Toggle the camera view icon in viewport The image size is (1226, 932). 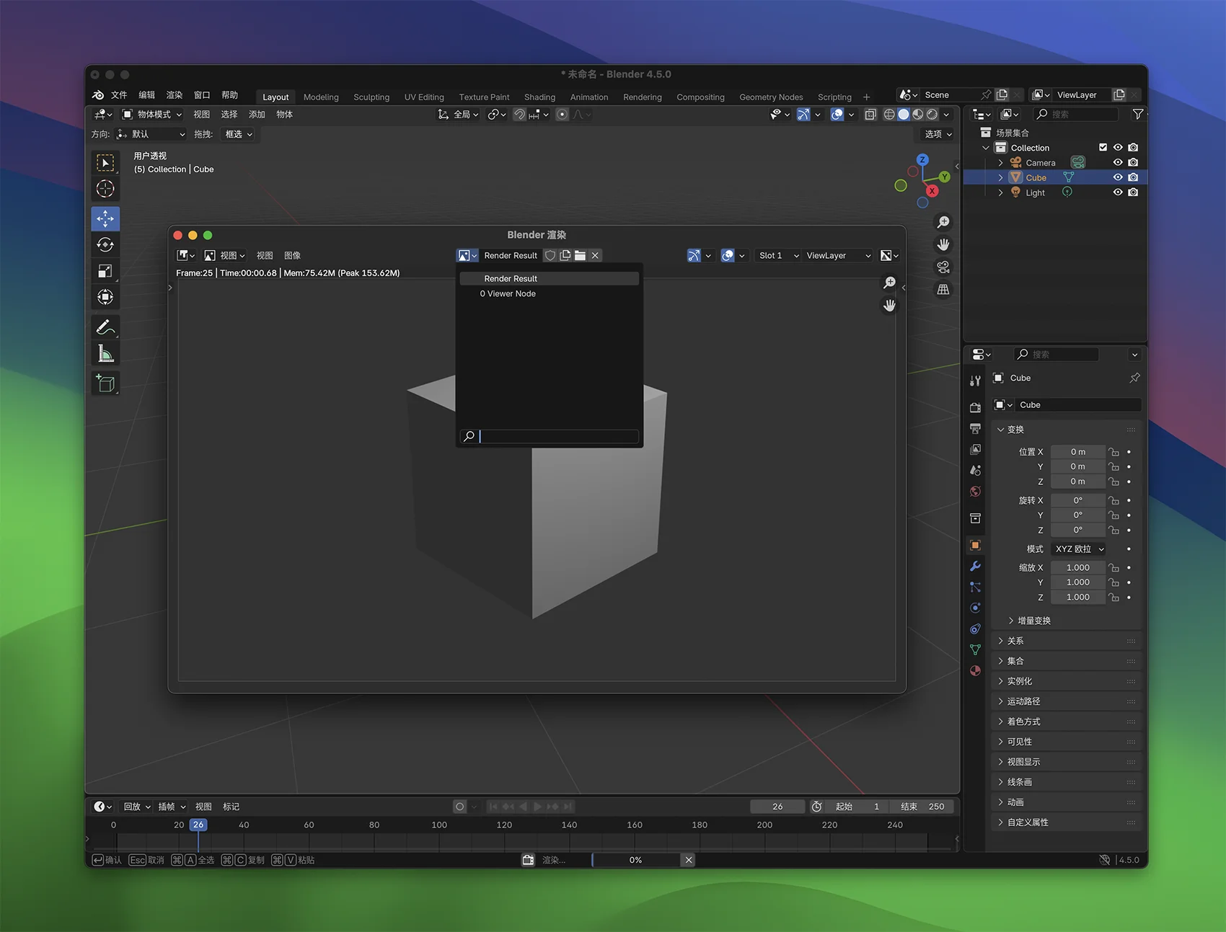[x=943, y=267]
